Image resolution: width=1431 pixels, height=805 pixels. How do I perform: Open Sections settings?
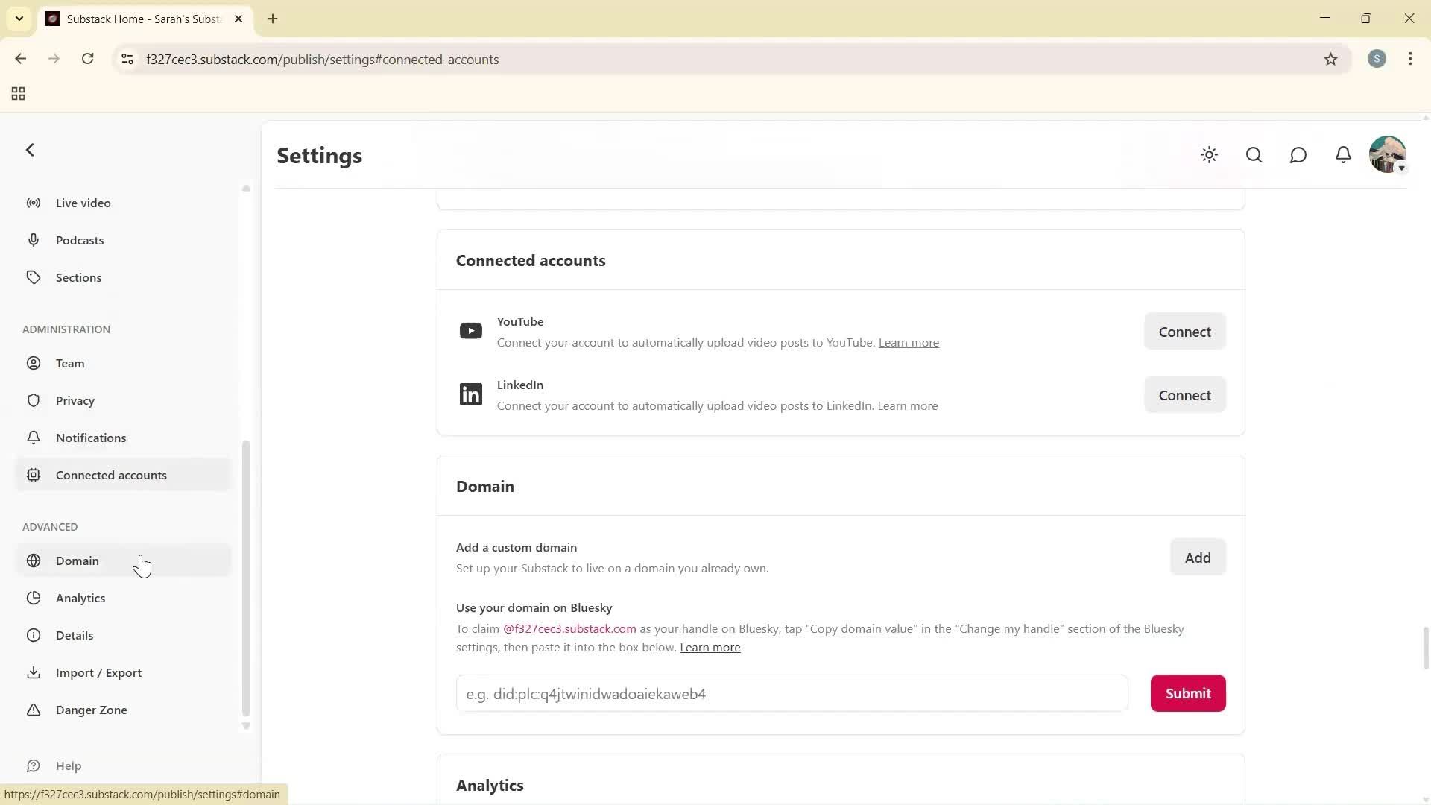(x=78, y=277)
